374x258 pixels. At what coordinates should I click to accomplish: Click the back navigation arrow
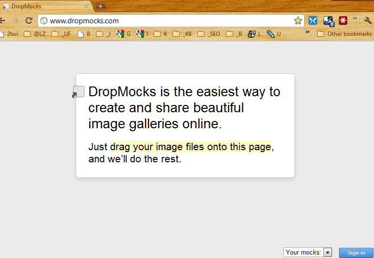[x=2, y=21]
